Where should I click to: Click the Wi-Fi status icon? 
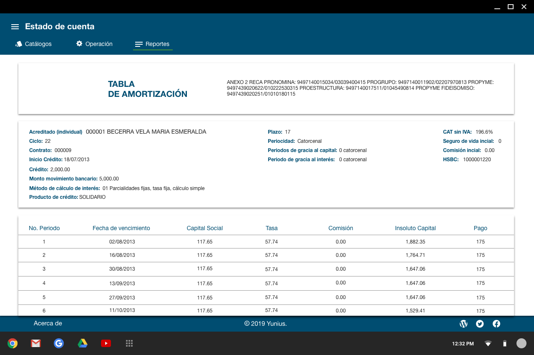tap(488, 344)
